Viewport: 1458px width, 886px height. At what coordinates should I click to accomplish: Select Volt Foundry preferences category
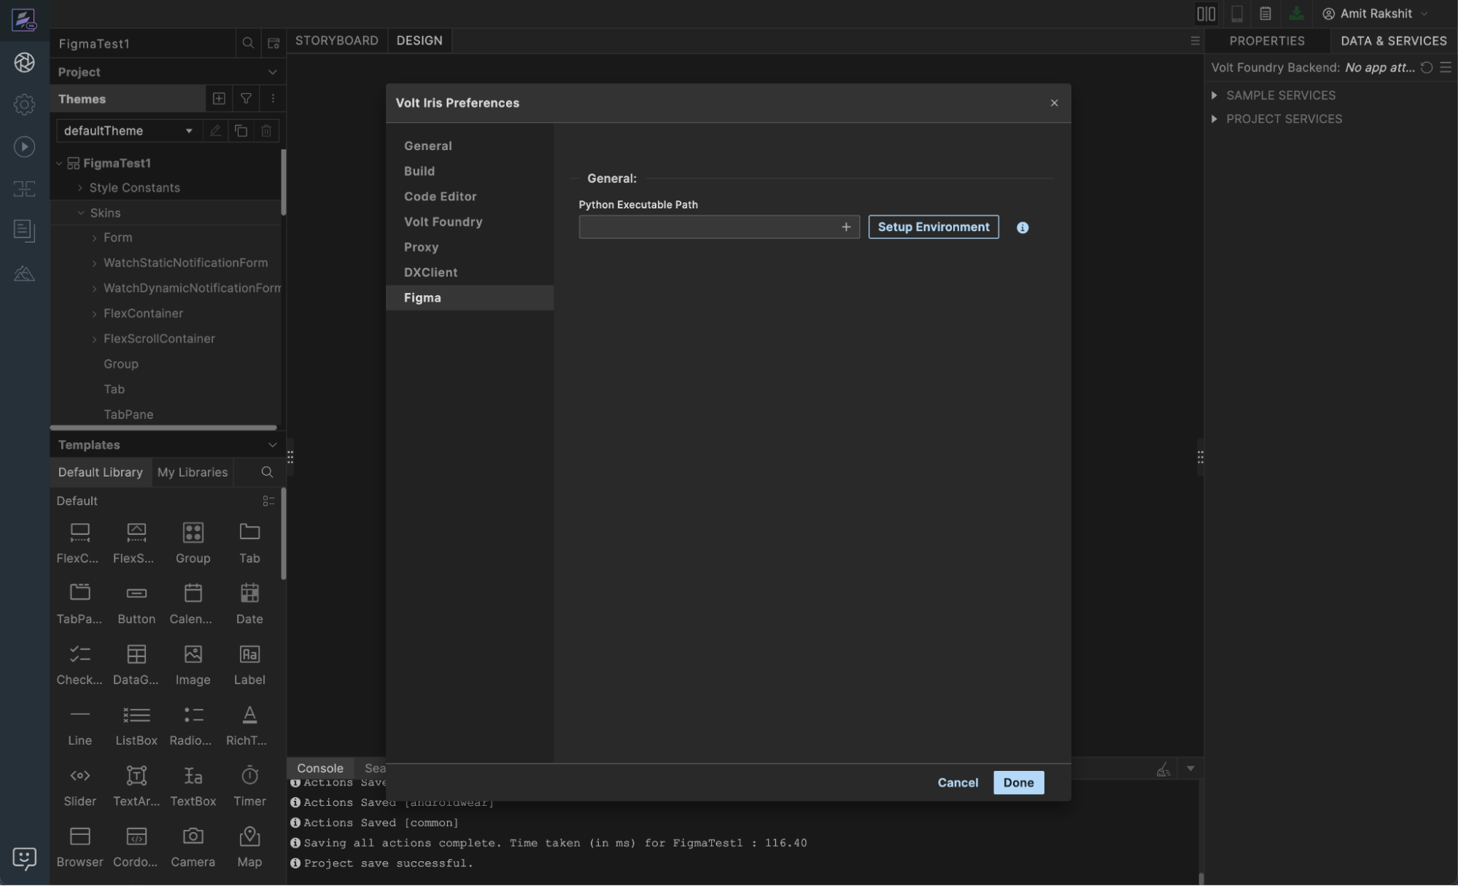tap(443, 221)
